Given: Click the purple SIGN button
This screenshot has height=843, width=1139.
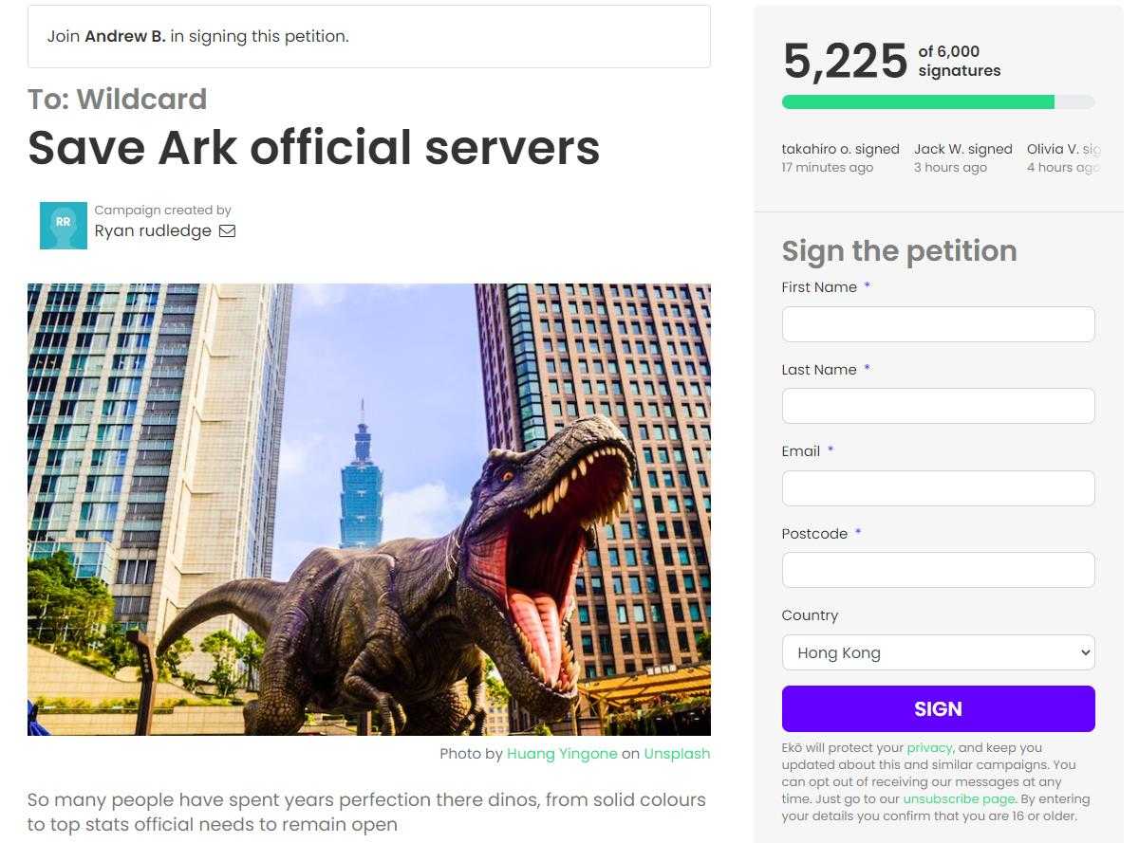Looking at the screenshot, I should coord(938,709).
